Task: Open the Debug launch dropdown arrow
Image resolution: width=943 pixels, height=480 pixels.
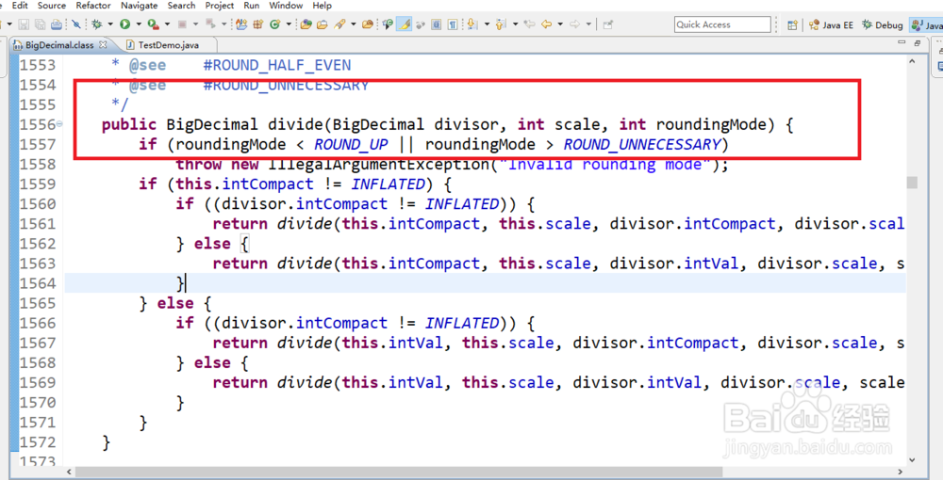Action: (110, 24)
